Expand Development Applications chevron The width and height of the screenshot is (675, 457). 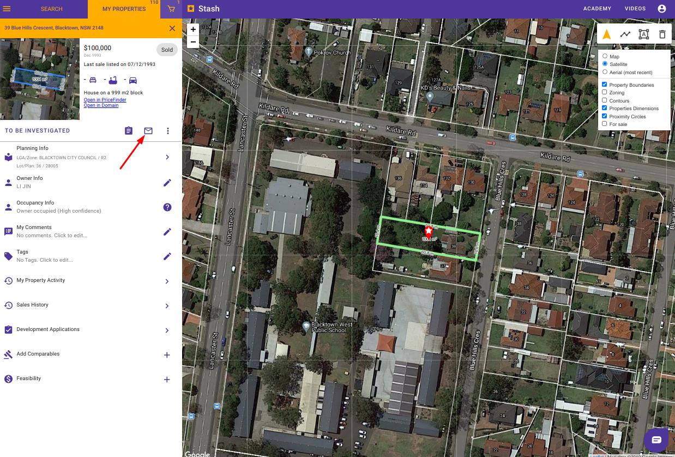(167, 330)
